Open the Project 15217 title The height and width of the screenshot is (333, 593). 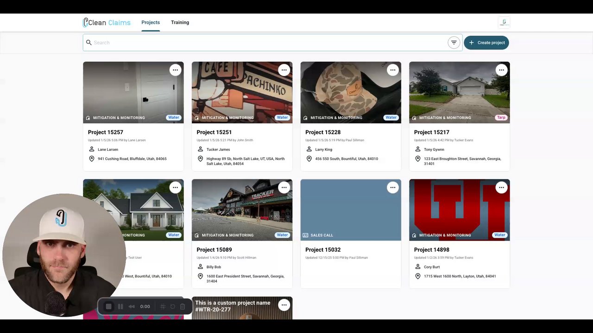point(432,132)
